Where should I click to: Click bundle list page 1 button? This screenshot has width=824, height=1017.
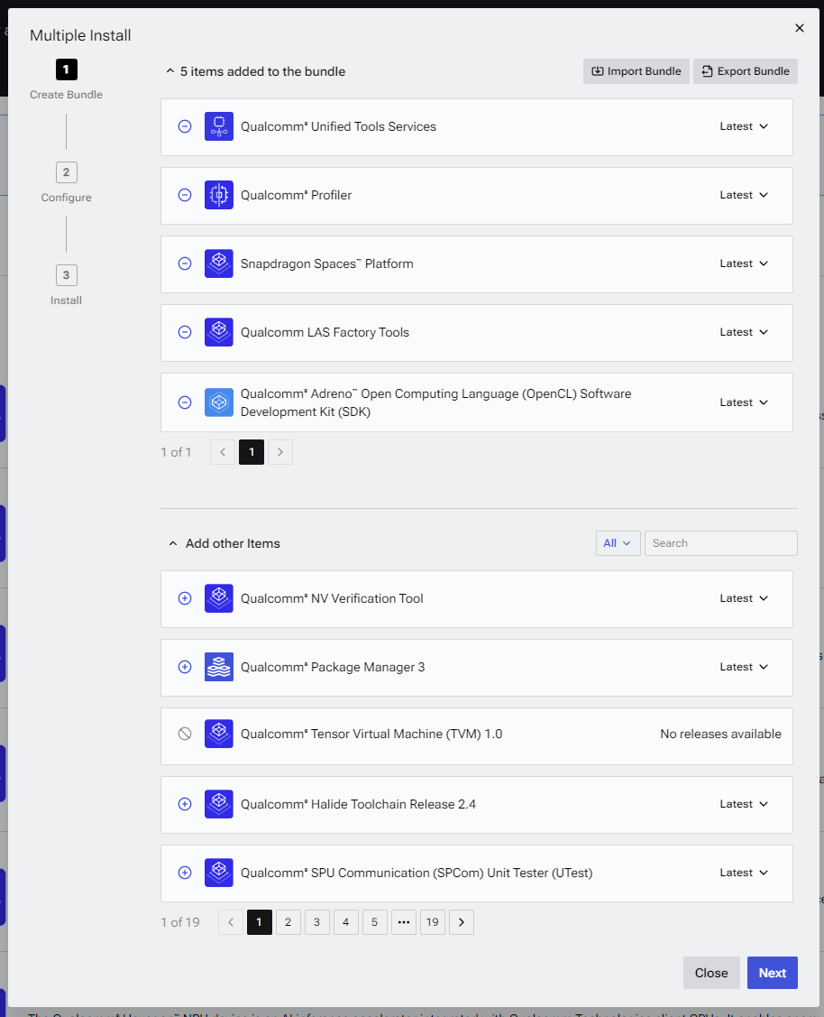coord(252,452)
